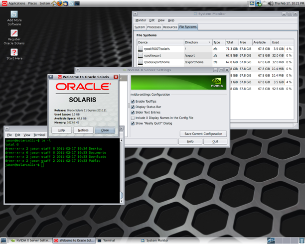Open the system monitor applet in tray
This screenshot has width=305, height=244.
252,3
